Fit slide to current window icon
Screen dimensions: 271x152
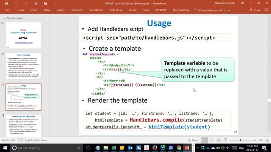tap(267, 140)
